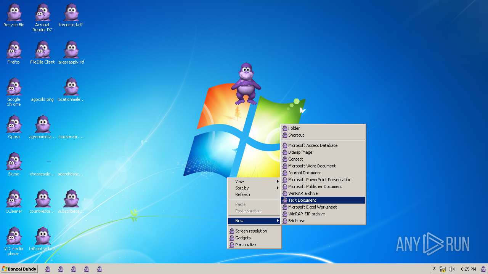Screen dimensions: 488x274
Task: Click the searchesac file label on desktop
Action: (x=71, y=174)
